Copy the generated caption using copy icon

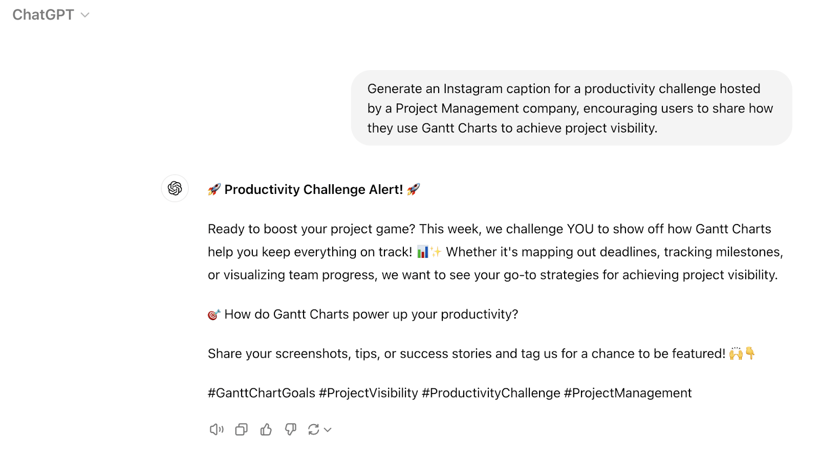tap(241, 430)
